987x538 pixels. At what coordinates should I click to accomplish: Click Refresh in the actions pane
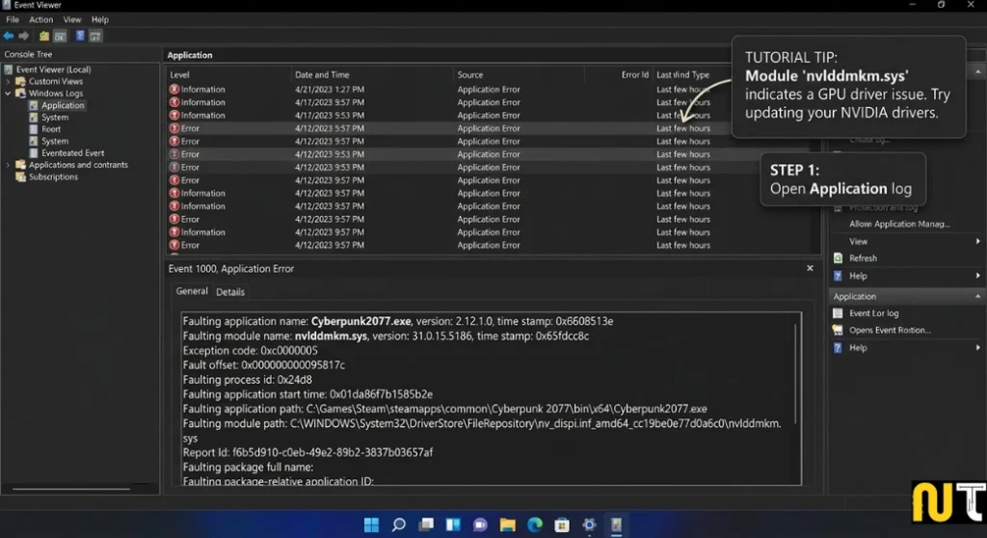(863, 257)
